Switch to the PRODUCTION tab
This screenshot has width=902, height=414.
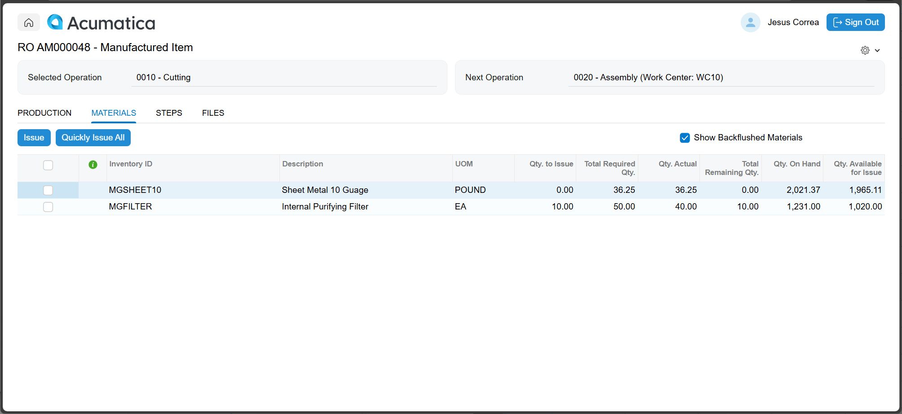(44, 113)
